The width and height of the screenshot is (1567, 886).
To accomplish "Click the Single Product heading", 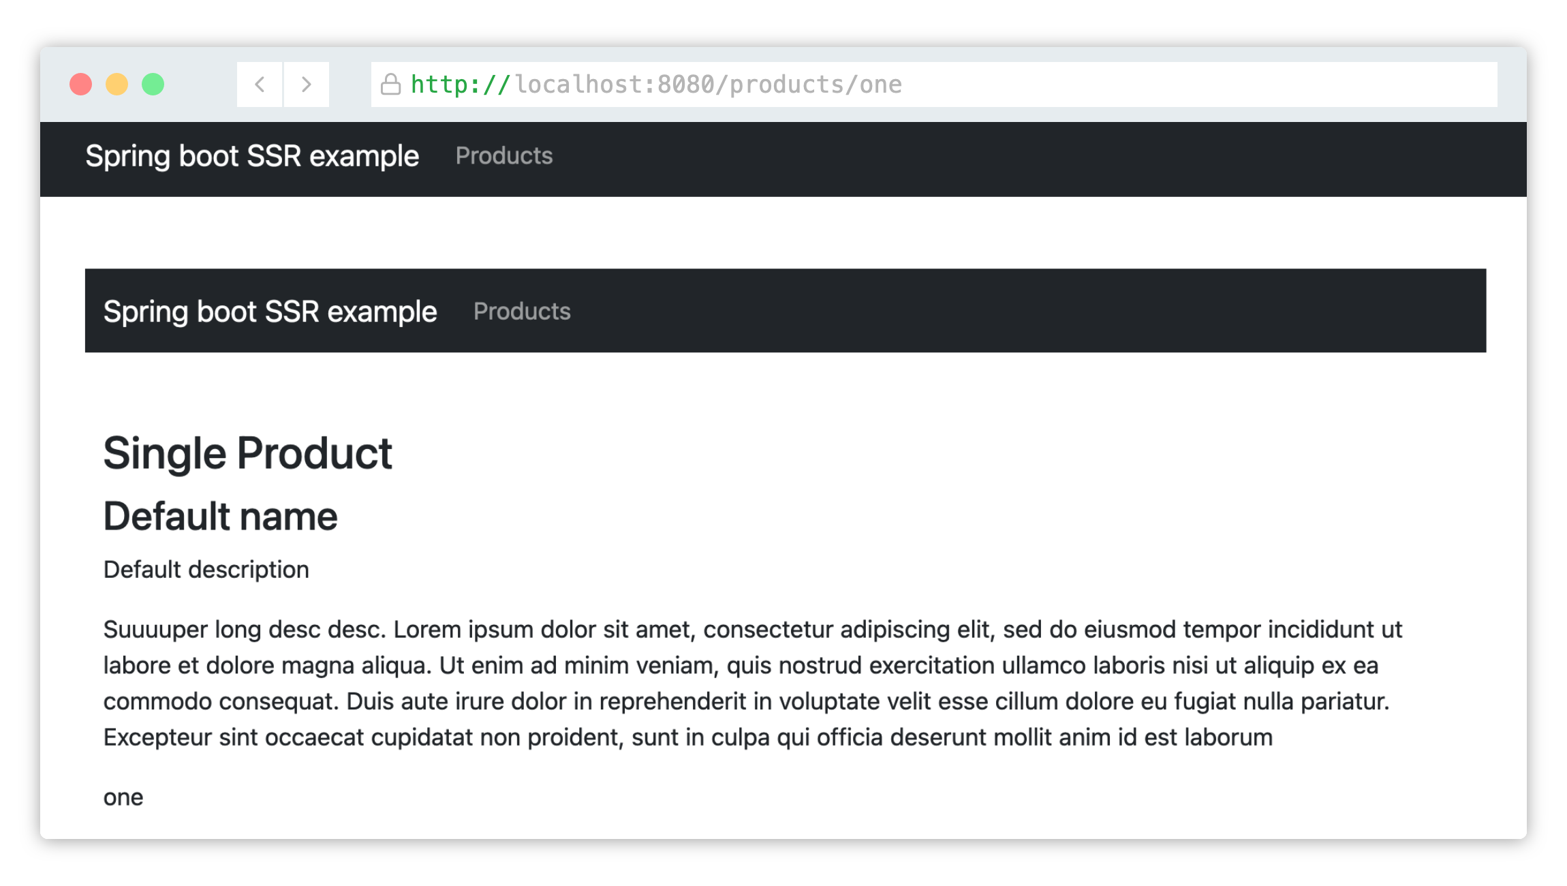I will coord(249,451).
